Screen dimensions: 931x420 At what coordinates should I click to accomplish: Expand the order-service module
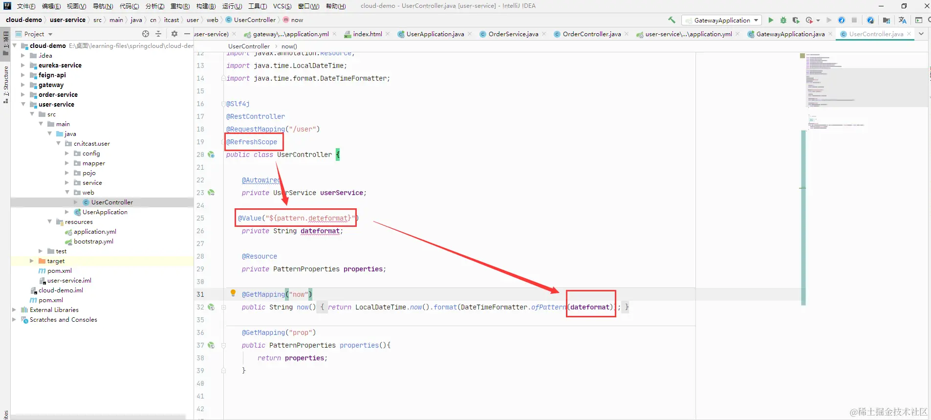[x=22, y=94]
